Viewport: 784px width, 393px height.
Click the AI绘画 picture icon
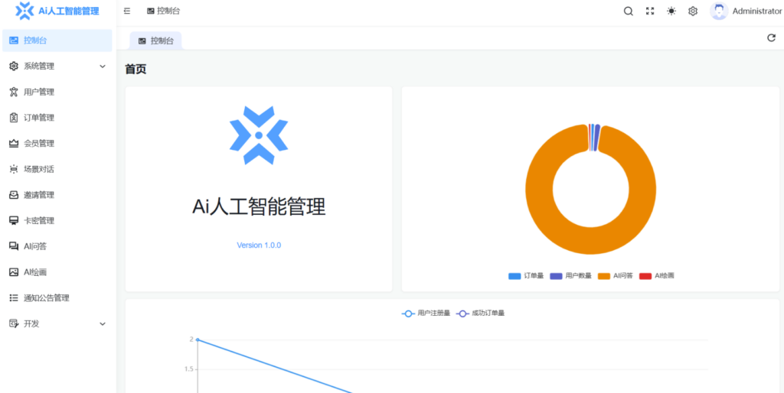click(14, 272)
